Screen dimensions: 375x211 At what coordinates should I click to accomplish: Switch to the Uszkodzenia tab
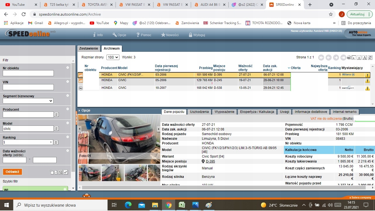point(199,112)
